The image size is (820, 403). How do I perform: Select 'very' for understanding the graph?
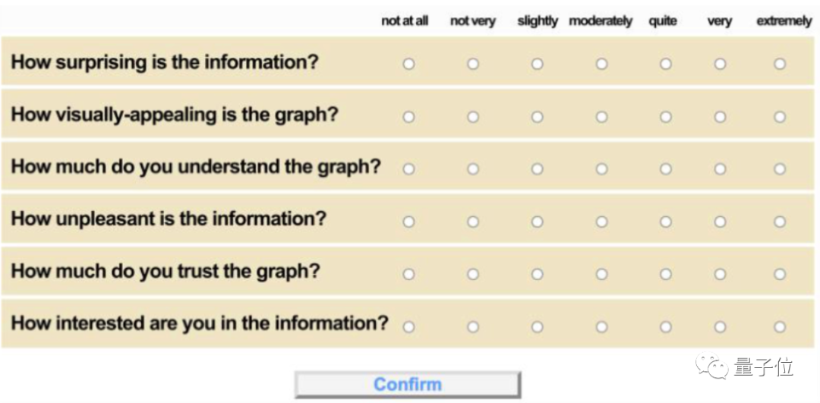[720, 168]
